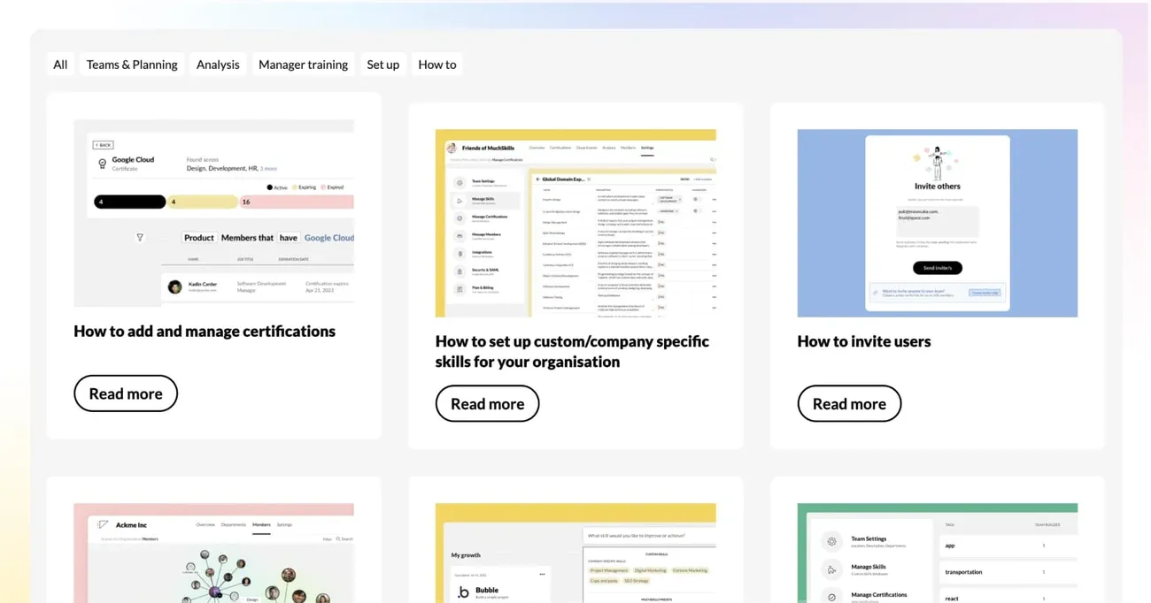Click the 'How to invite users' title
The height and width of the screenshot is (603, 1151).
pos(864,341)
